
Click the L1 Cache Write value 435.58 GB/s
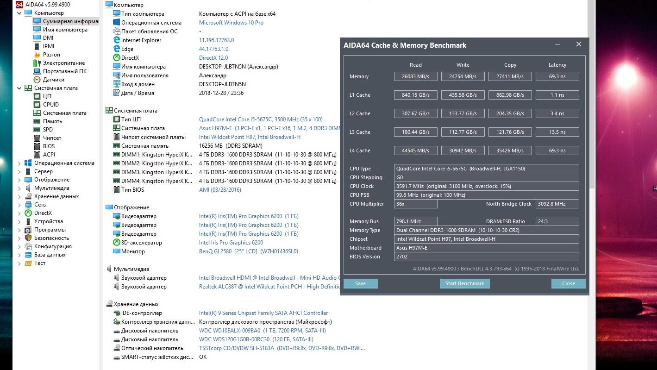tap(463, 95)
